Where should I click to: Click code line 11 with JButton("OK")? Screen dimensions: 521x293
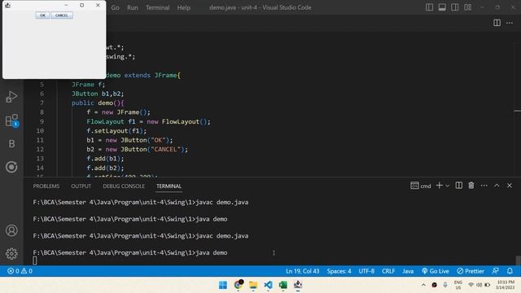tap(129, 140)
